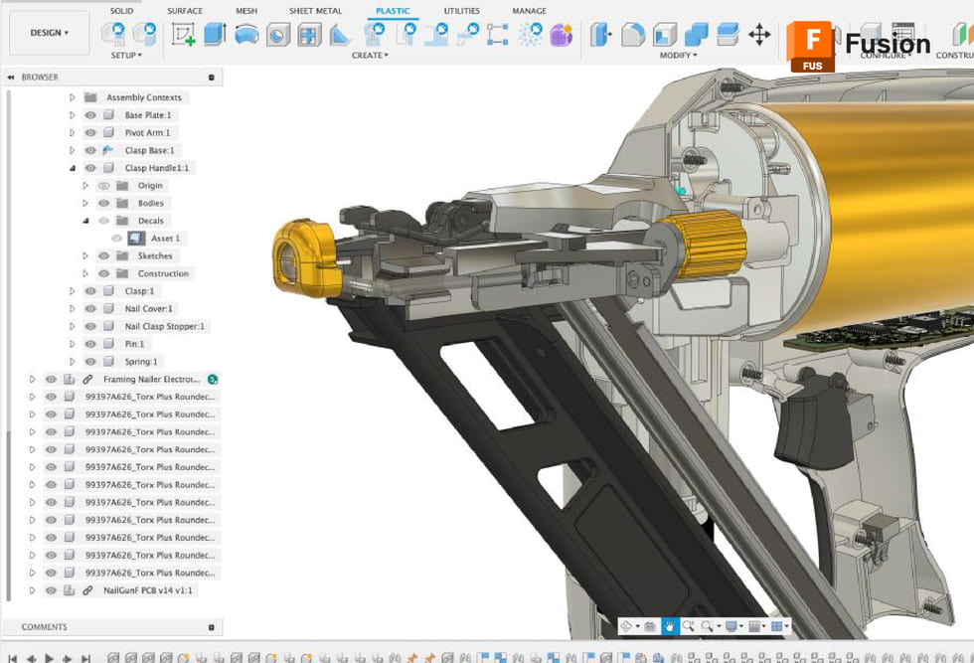This screenshot has height=663, width=974.
Task: Expand the Assembly Contexts node
Action: tap(71, 96)
